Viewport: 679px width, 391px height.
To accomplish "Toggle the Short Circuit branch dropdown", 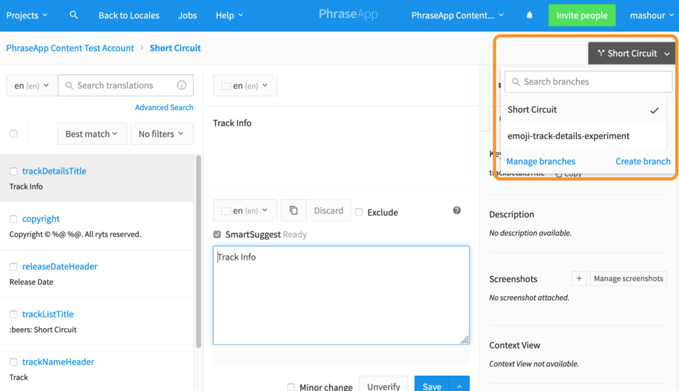I will [x=633, y=53].
